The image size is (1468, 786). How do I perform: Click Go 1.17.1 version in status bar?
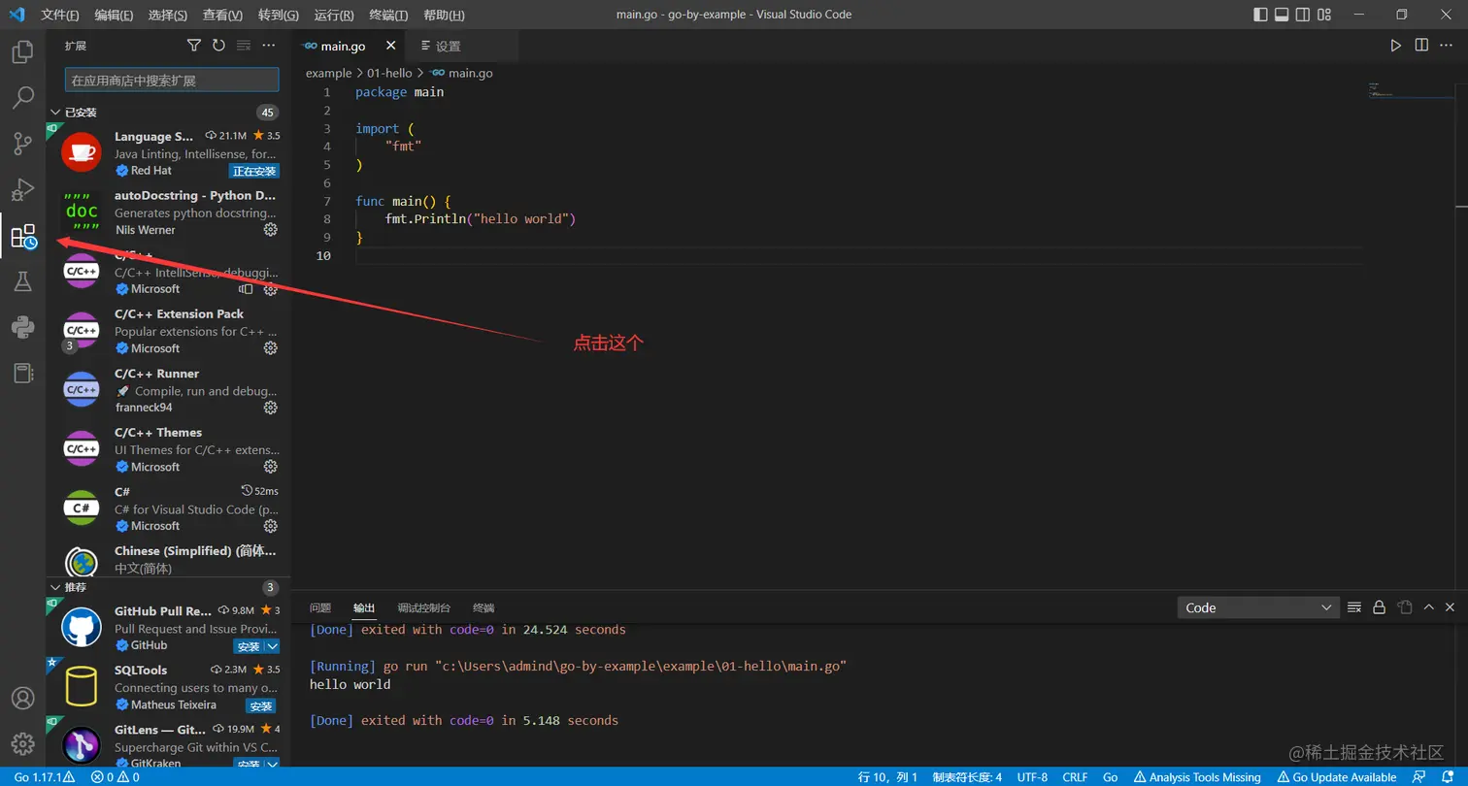pyautogui.click(x=44, y=777)
